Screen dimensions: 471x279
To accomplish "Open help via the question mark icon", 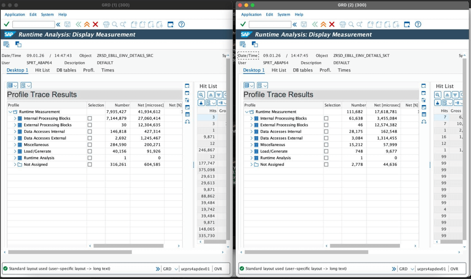I will click(x=181, y=24).
